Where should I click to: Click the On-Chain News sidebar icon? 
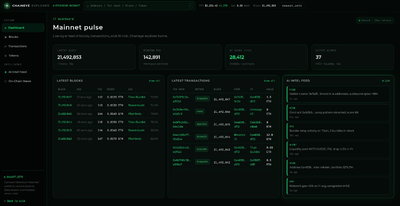tap(5, 81)
